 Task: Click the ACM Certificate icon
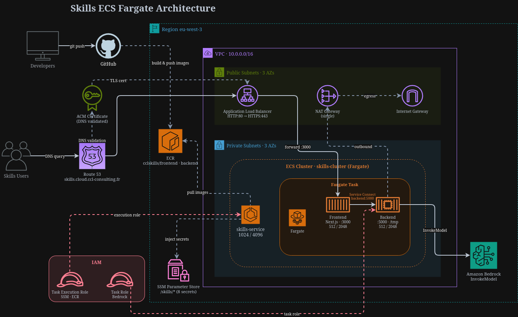[x=92, y=98]
